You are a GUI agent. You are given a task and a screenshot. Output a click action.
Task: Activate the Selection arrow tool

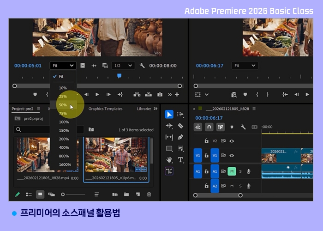(x=169, y=114)
